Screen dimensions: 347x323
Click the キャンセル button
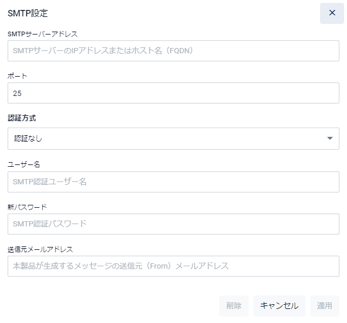tap(279, 306)
